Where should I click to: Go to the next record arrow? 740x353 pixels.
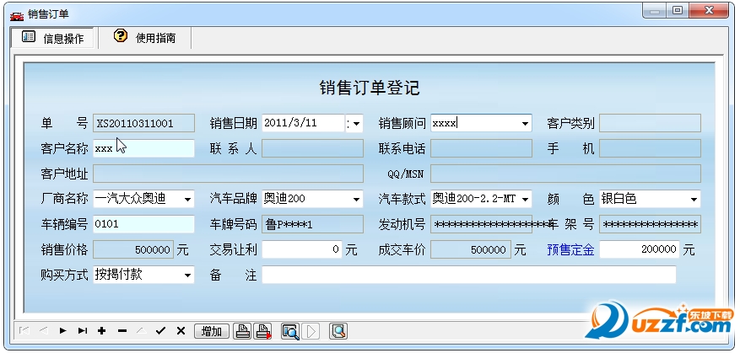point(62,331)
